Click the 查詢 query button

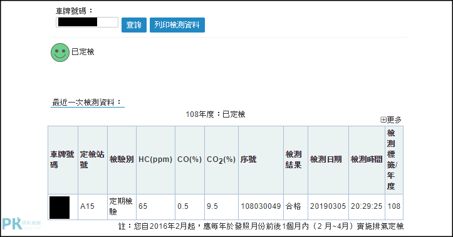[x=133, y=25]
